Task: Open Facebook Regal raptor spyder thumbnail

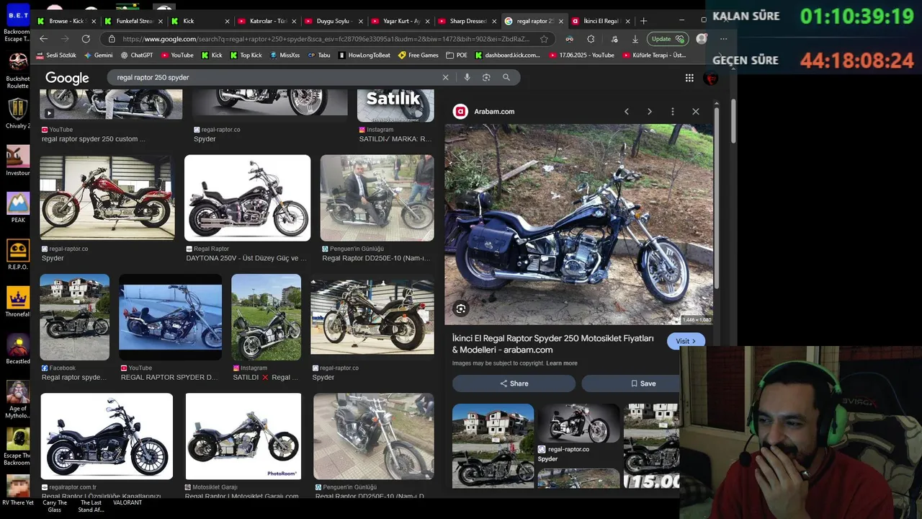Action: point(75,317)
